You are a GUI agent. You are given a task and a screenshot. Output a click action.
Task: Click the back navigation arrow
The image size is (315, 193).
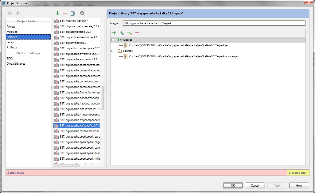pyautogui.click(x=10, y=13)
